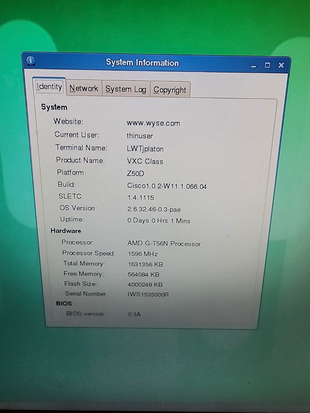Open the System Log tab
This screenshot has width=310, height=413.
click(x=126, y=89)
